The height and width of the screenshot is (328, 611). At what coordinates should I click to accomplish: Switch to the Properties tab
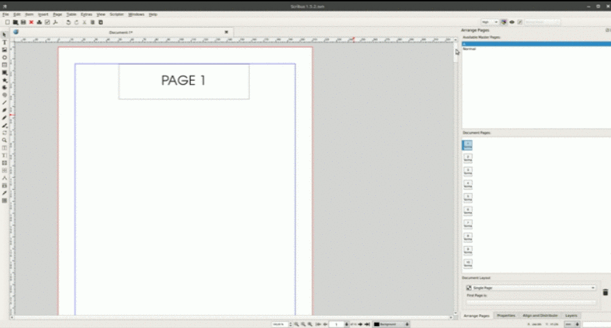coord(506,315)
